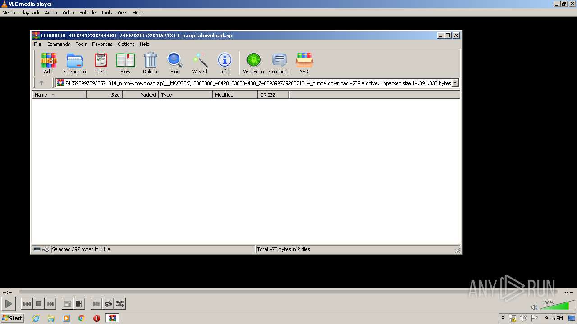This screenshot has width=577, height=324.
Task: Click the SFX toolbar icon
Action: point(304,63)
